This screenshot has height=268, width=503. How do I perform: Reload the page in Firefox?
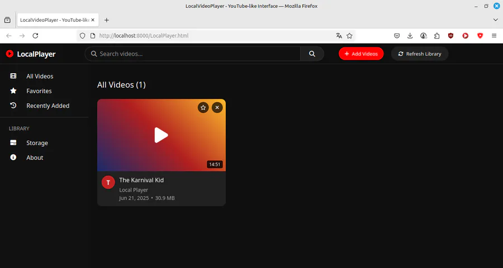(35, 36)
